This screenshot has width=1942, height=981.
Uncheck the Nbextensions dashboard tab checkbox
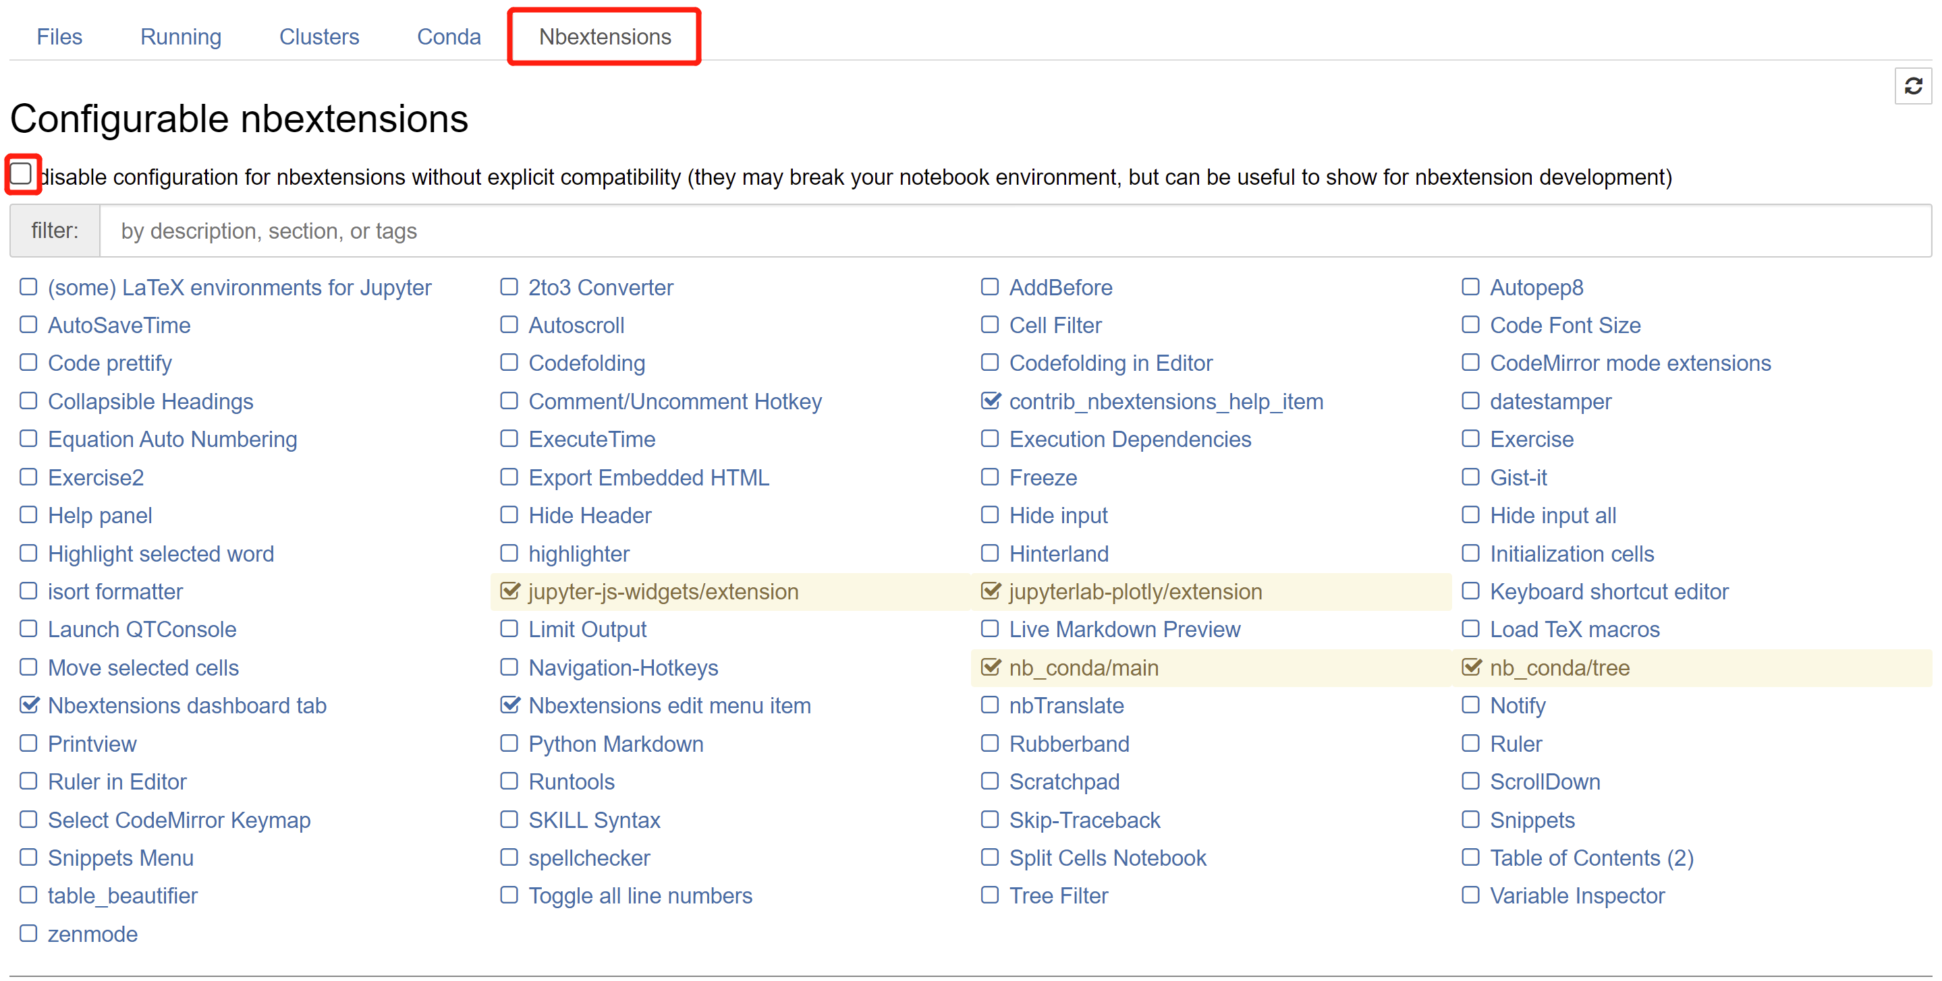[28, 705]
